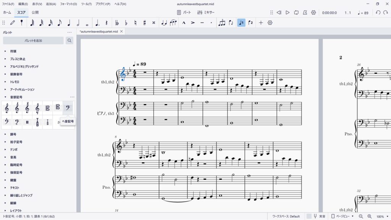391x220 pixels.
Task: Open the パート (Parts) dialog
Action: pos(184,13)
